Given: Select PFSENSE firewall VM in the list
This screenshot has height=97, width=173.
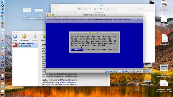Looking at the screenshot, I should [25, 45].
